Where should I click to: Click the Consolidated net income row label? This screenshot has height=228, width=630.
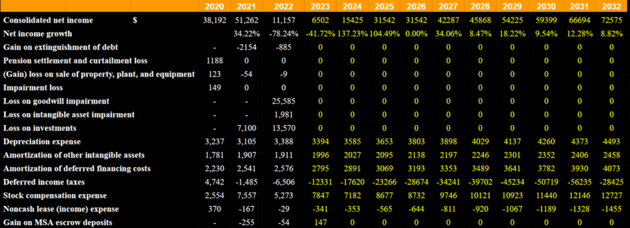tap(48, 21)
